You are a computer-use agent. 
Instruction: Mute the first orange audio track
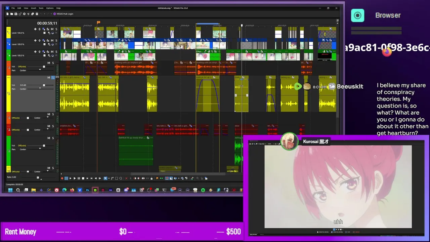pyautogui.click(x=48, y=63)
